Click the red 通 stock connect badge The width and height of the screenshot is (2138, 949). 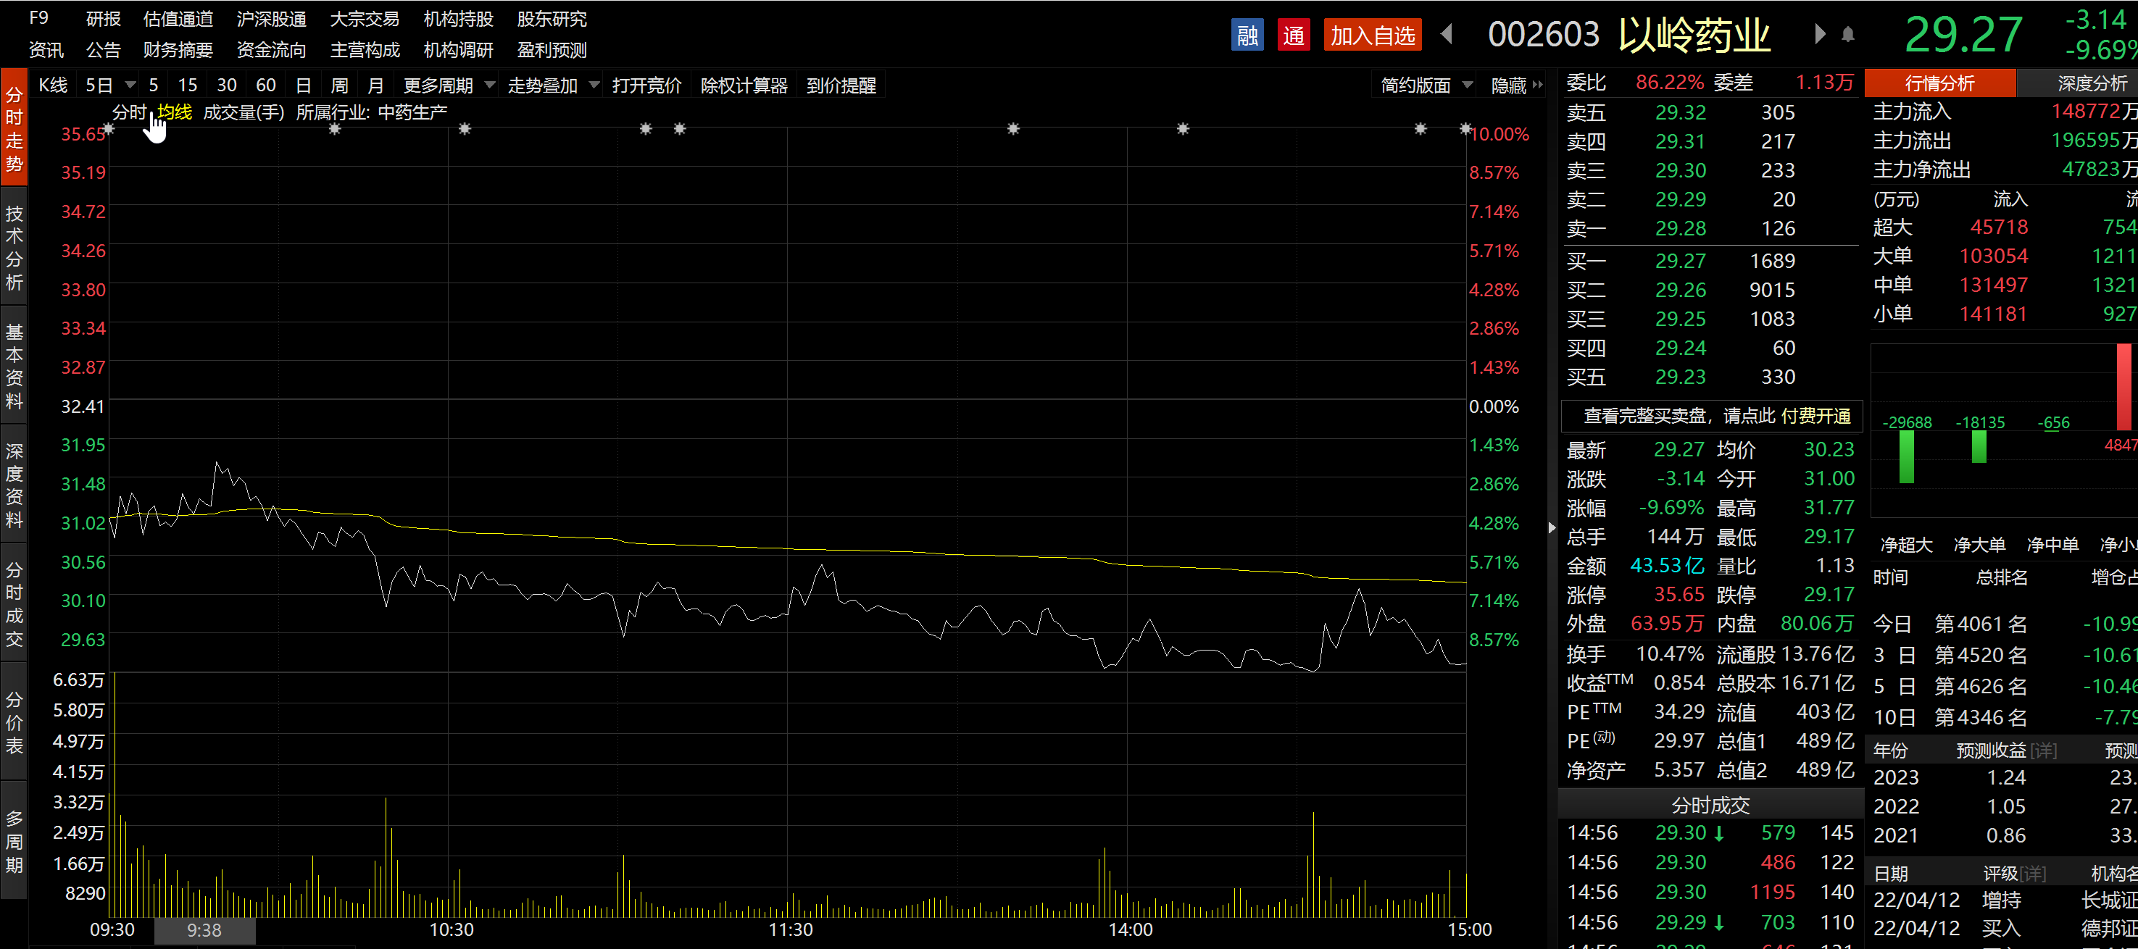point(1293,35)
